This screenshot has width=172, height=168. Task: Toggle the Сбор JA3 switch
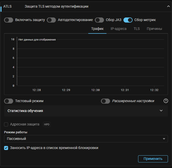coord(99,20)
